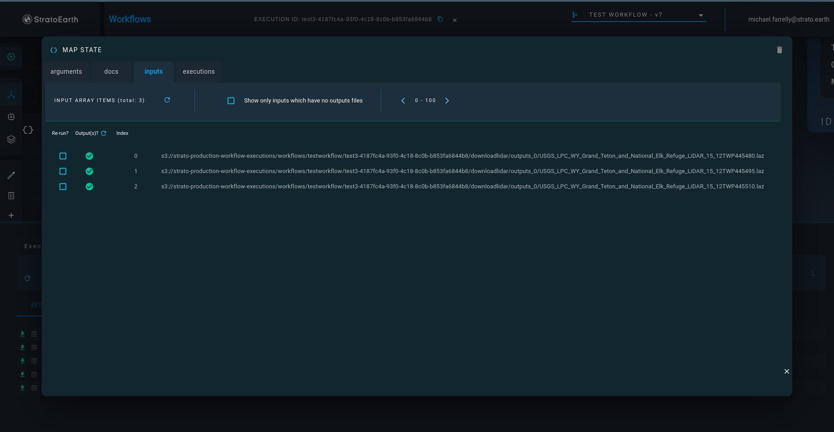Select input path ending TWP445510.laz

tap(462, 187)
